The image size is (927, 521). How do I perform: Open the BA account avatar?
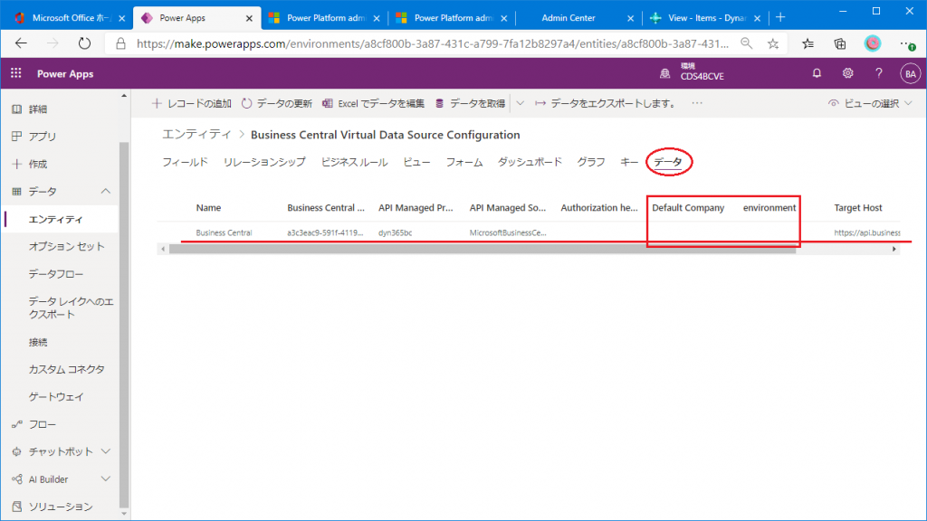[x=910, y=74]
